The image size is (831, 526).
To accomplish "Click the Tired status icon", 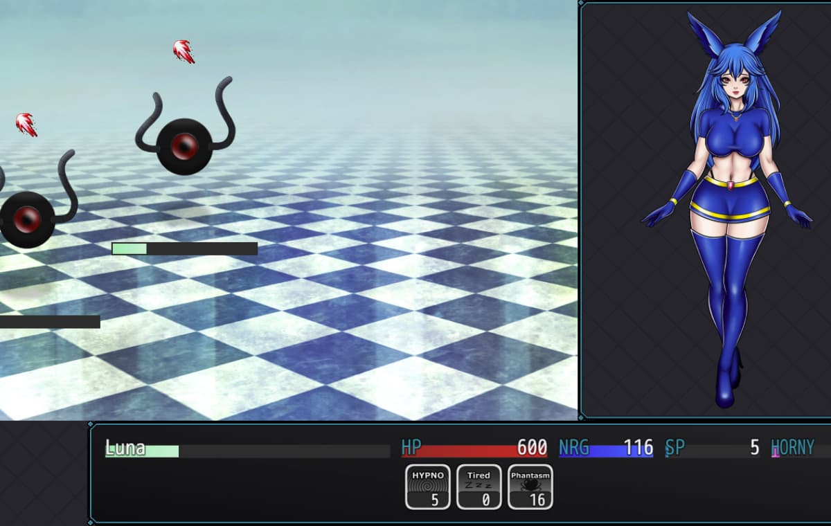I will pyautogui.click(x=479, y=487).
